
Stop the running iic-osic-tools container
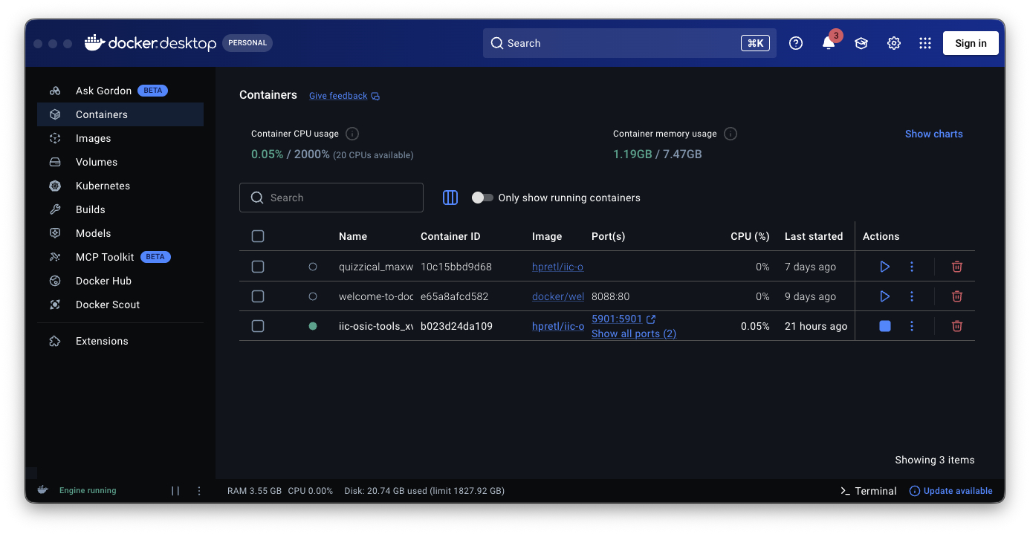pyautogui.click(x=884, y=326)
